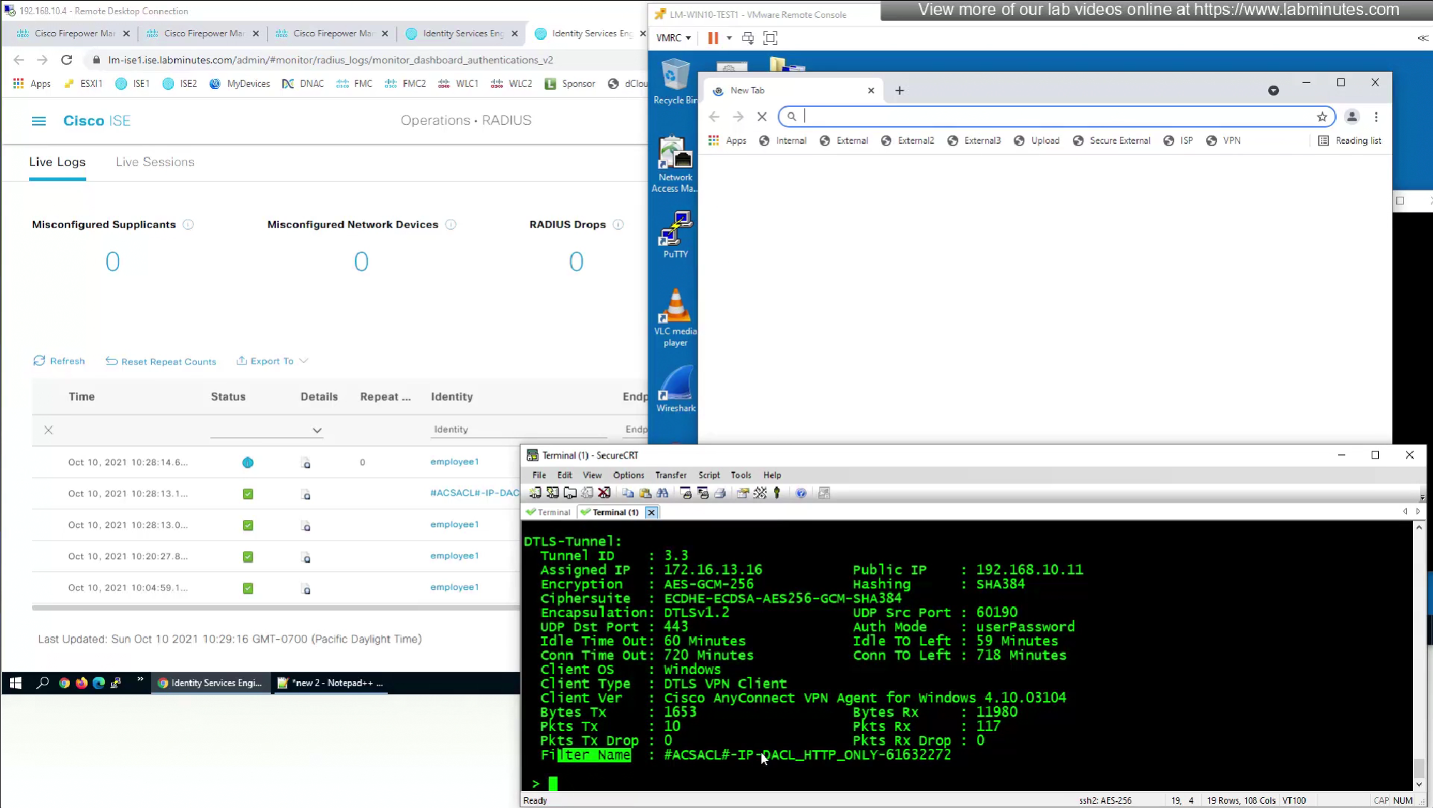Click the SecureCRT Help question mark icon
Screen dimensions: 1433x808
[x=801, y=493]
